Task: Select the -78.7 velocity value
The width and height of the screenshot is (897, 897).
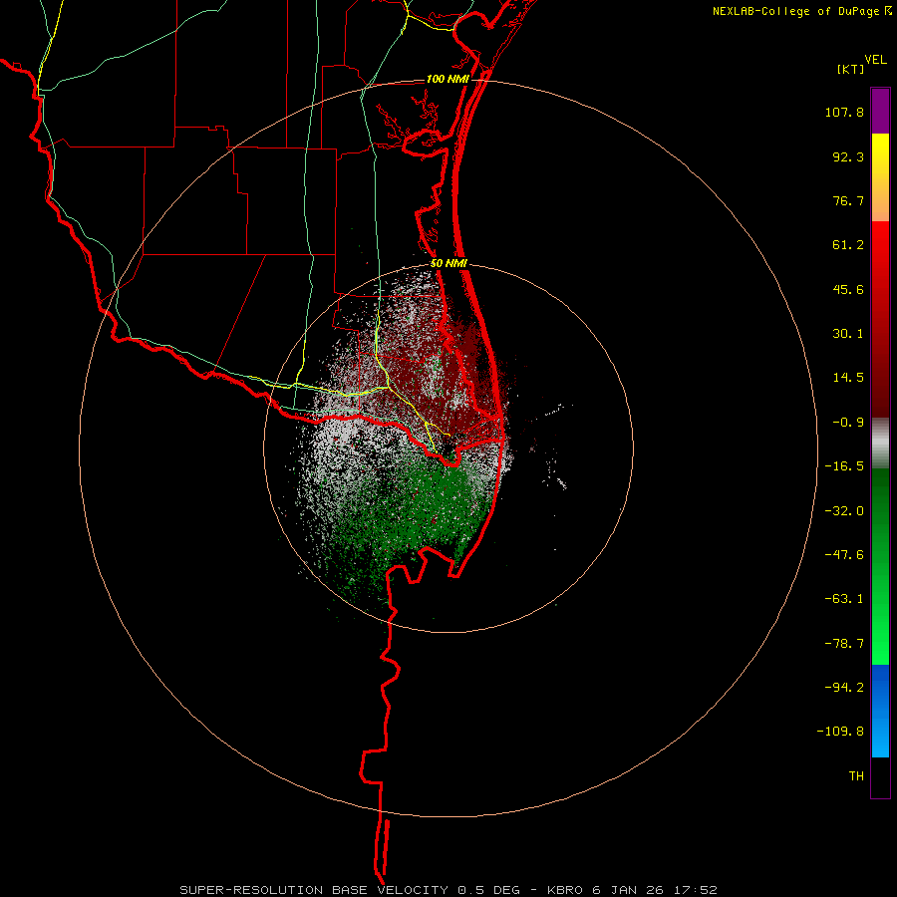Action: [844, 644]
